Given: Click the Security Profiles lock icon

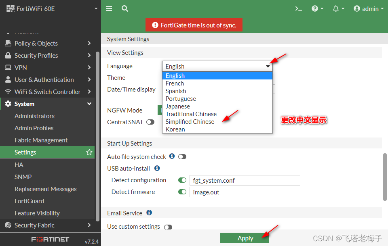Looking at the screenshot, I should coord(8,55).
